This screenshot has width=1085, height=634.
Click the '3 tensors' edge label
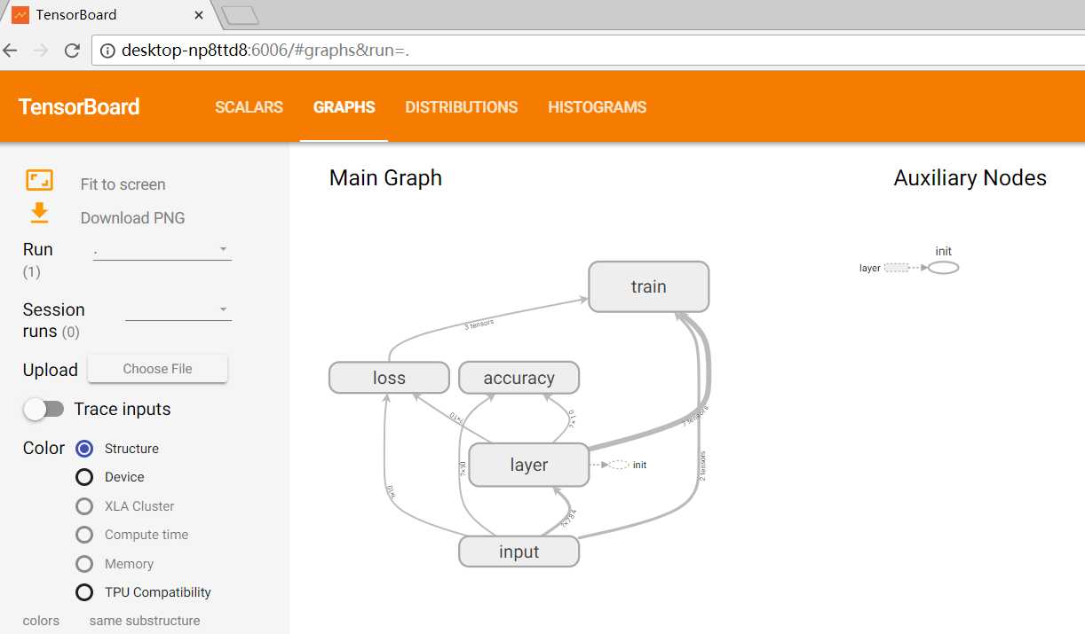tap(479, 325)
